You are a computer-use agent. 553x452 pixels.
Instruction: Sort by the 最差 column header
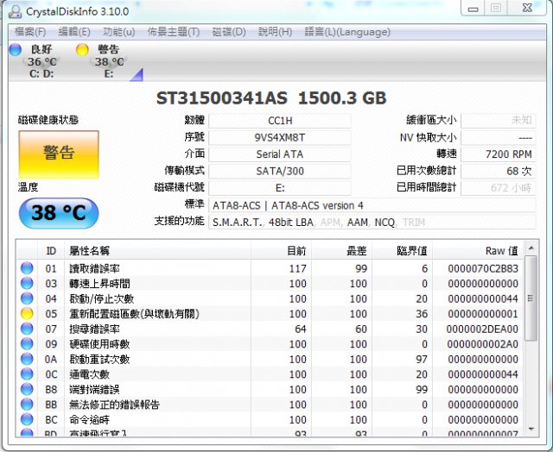[x=342, y=251]
